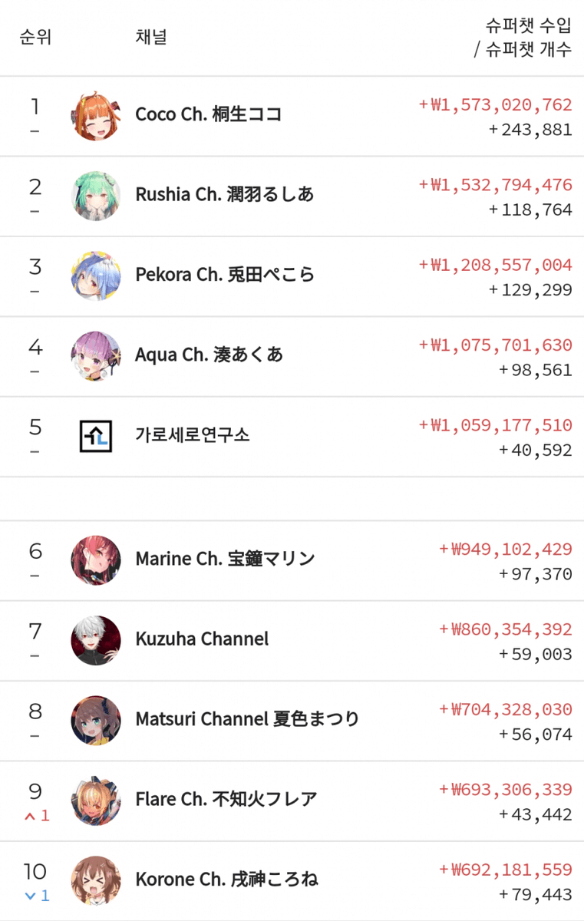Image resolution: width=584 pixels, height=921 pixels.
Task: Click Korone Ch. 戌神ころね name
Action: click(226, 880)
